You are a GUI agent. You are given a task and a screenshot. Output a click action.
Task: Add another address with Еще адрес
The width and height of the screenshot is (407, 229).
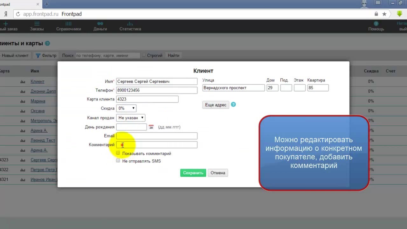click(216, 105)
